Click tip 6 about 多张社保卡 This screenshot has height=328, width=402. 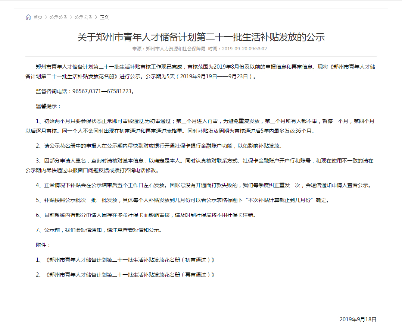[x=146, y=215]
